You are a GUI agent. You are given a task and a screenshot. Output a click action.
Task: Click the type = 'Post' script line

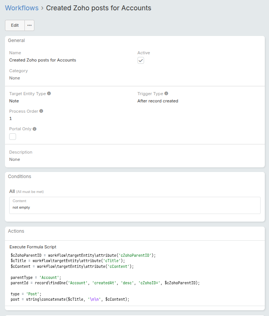point(26,294)
